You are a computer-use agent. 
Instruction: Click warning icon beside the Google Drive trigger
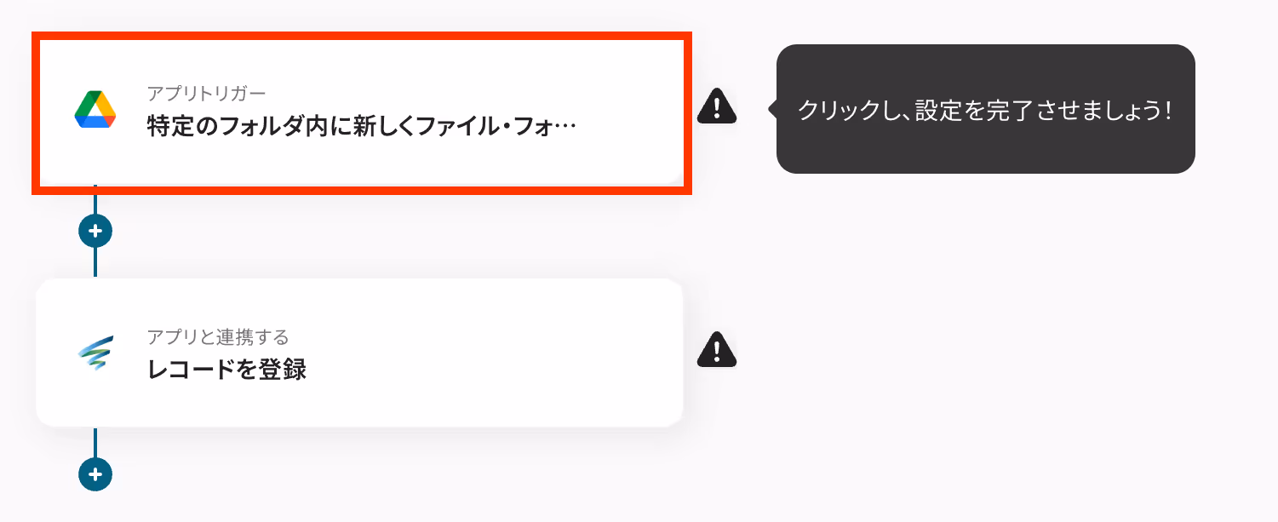click(717, 106)
